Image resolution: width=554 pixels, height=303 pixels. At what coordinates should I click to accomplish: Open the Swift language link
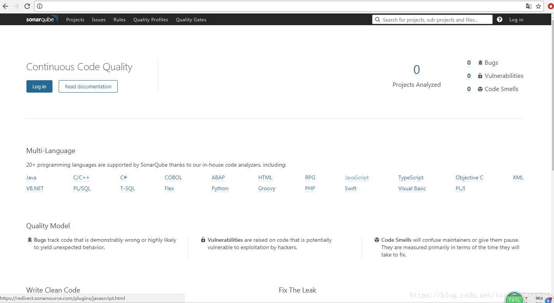(350, 188)
